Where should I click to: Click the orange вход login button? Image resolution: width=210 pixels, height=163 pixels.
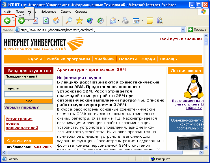29,101
